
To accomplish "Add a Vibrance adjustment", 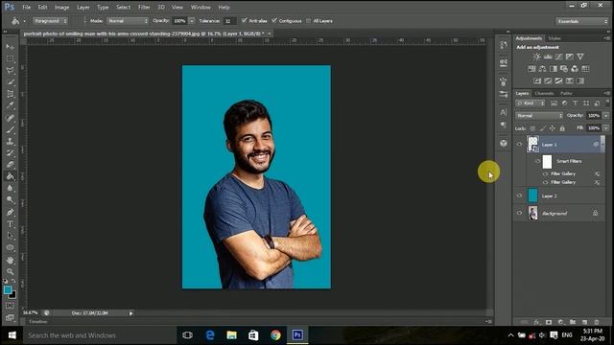I will click(x=580, y=57).
